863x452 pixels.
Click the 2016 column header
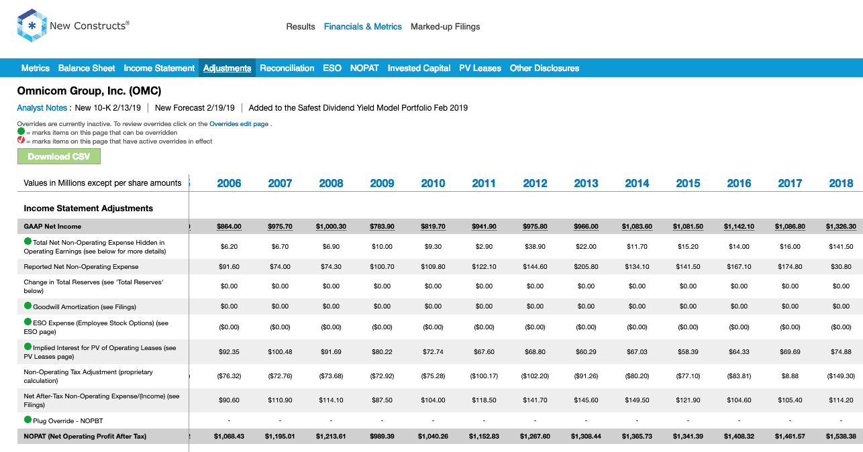(x=740, y=183)
